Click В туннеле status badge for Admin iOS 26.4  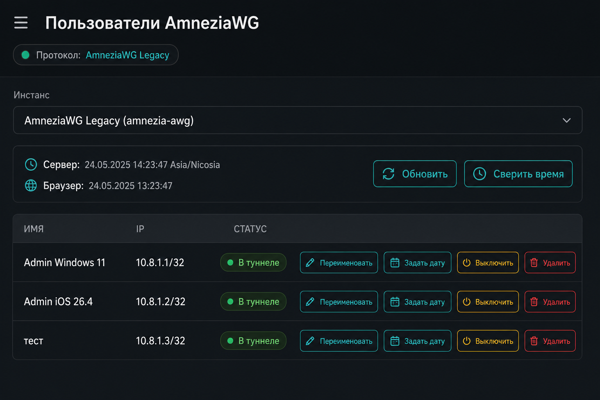click(x=254, y=302)
